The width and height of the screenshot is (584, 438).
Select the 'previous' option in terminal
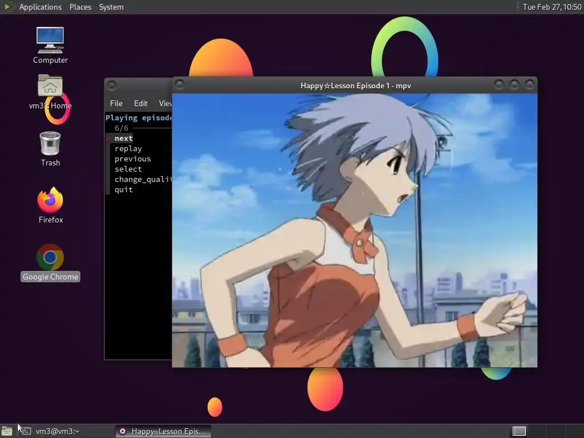coord(132,159)
